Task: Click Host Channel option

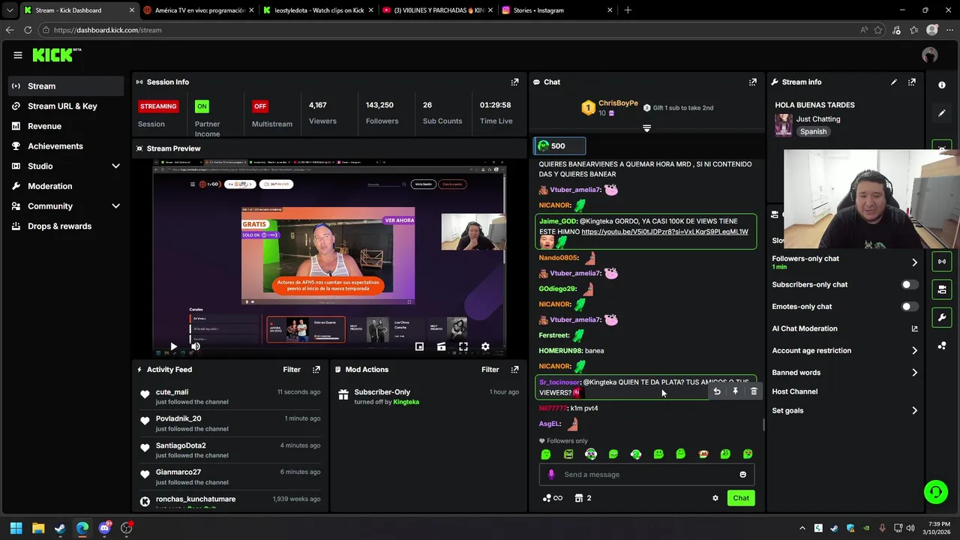Action: coord(795,391)
